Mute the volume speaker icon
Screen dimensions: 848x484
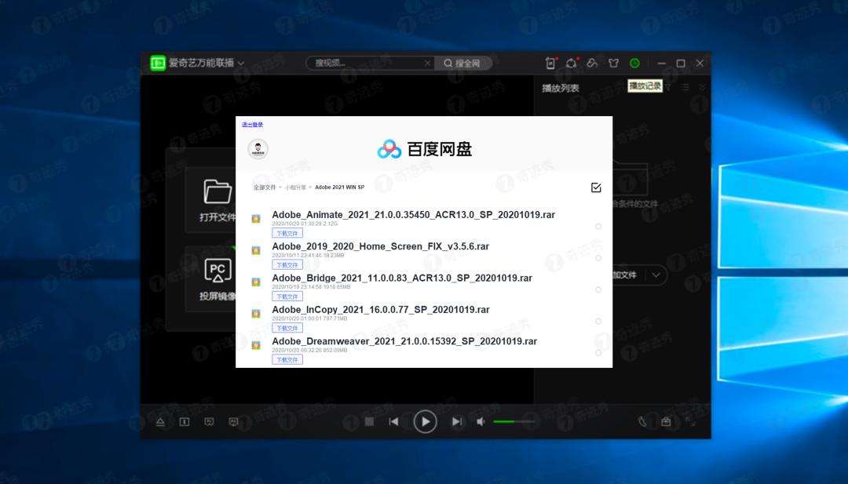click(481, 422)
